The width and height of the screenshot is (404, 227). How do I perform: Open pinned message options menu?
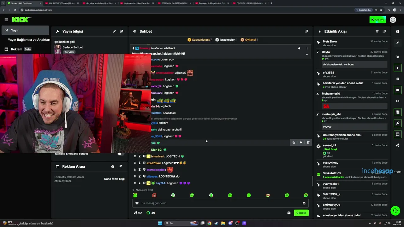point(307,49)
